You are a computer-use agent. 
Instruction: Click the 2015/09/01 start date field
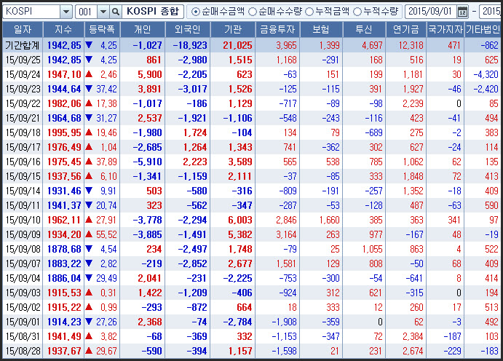431,12
